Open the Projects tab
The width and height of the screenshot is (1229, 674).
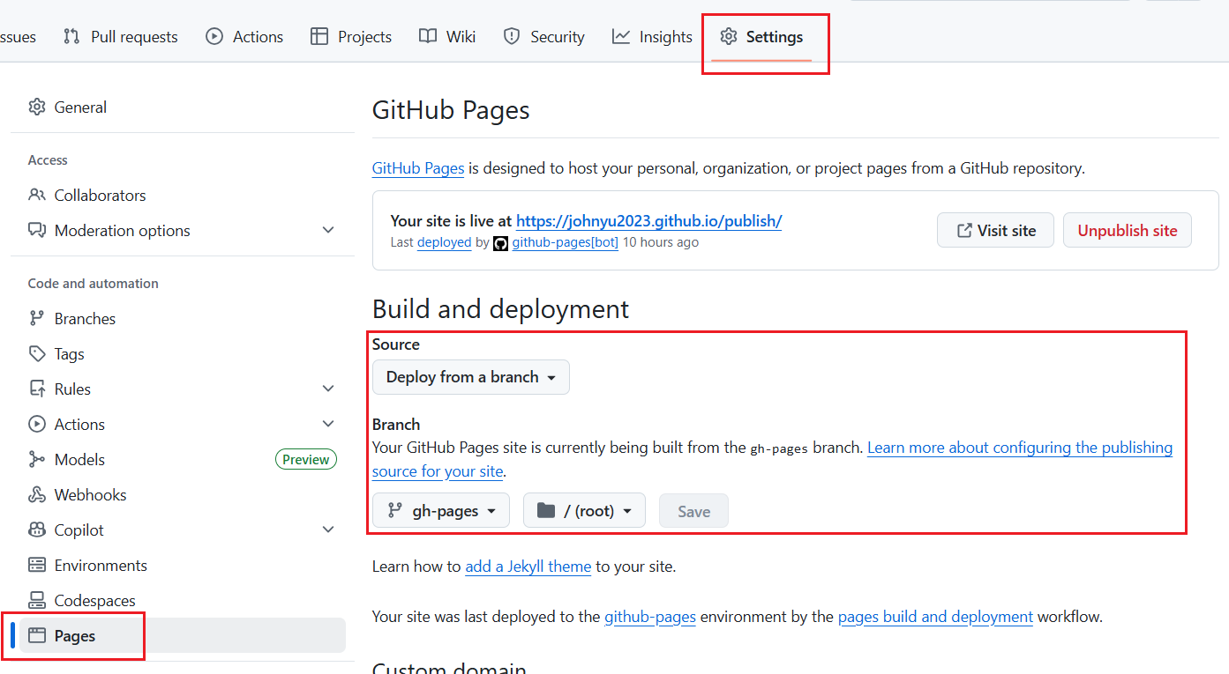350,37
